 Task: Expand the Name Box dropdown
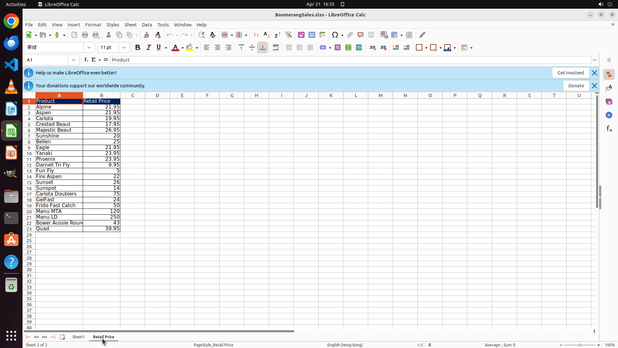74,60
